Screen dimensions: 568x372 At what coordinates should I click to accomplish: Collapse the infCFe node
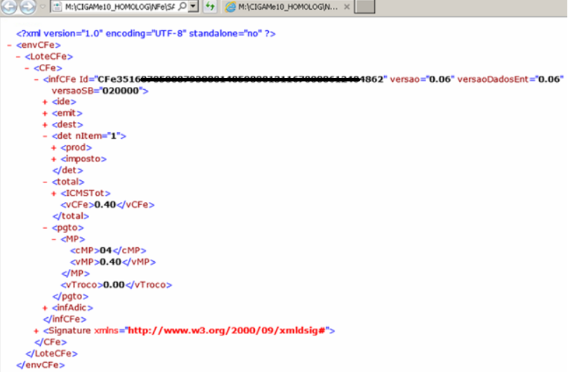[x=37, y=80]
